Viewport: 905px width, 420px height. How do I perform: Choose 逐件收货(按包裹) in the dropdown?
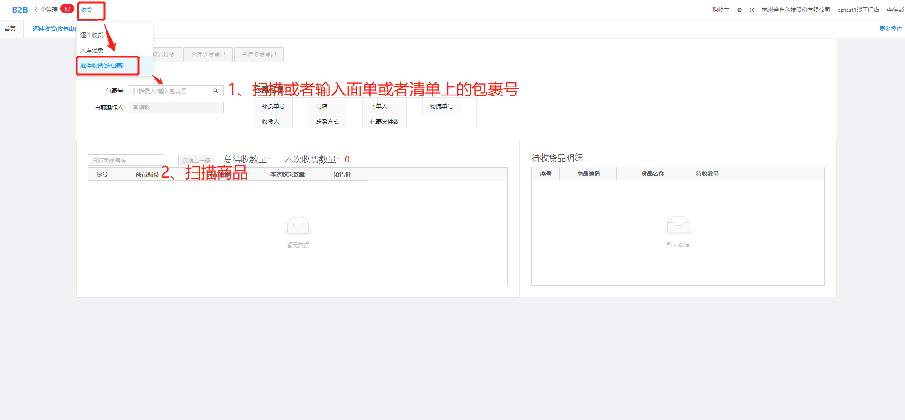[x=102, y=66]
